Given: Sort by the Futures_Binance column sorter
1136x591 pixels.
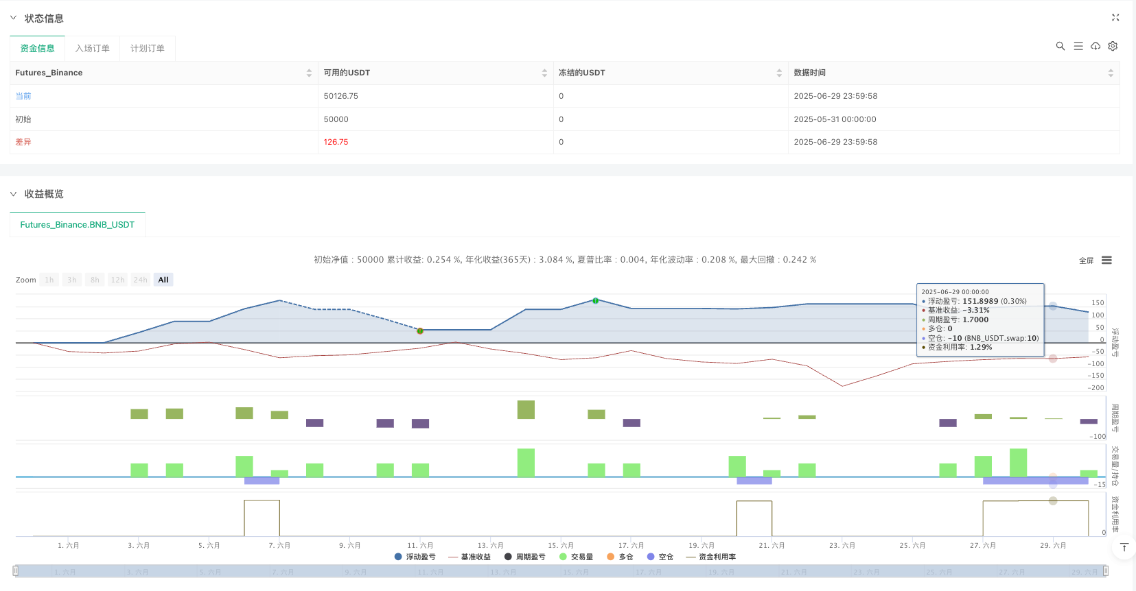Looking at the screenshot, I should point(309,73).
